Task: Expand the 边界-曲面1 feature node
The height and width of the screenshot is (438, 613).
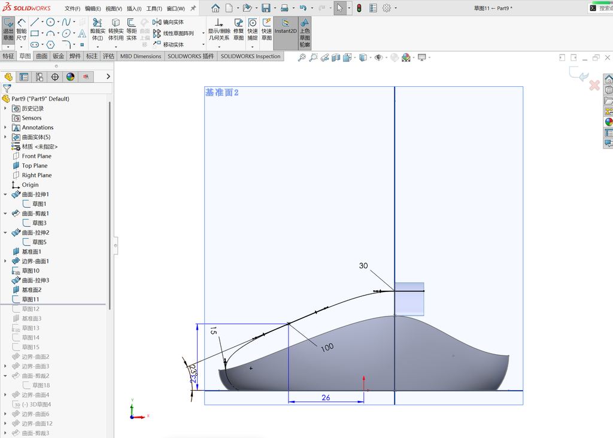Action: coord(5,261)
